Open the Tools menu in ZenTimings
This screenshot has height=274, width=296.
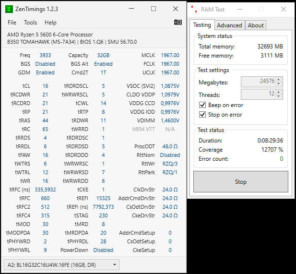(30, 23)
